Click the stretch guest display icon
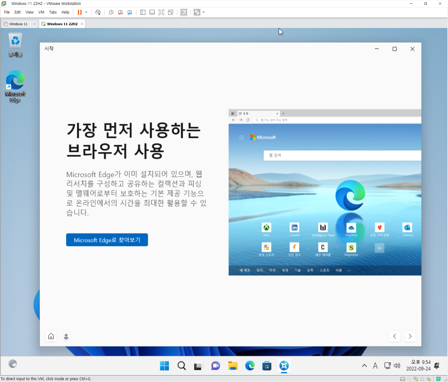This screenshot has width=448, height=382. coord(197,12)
